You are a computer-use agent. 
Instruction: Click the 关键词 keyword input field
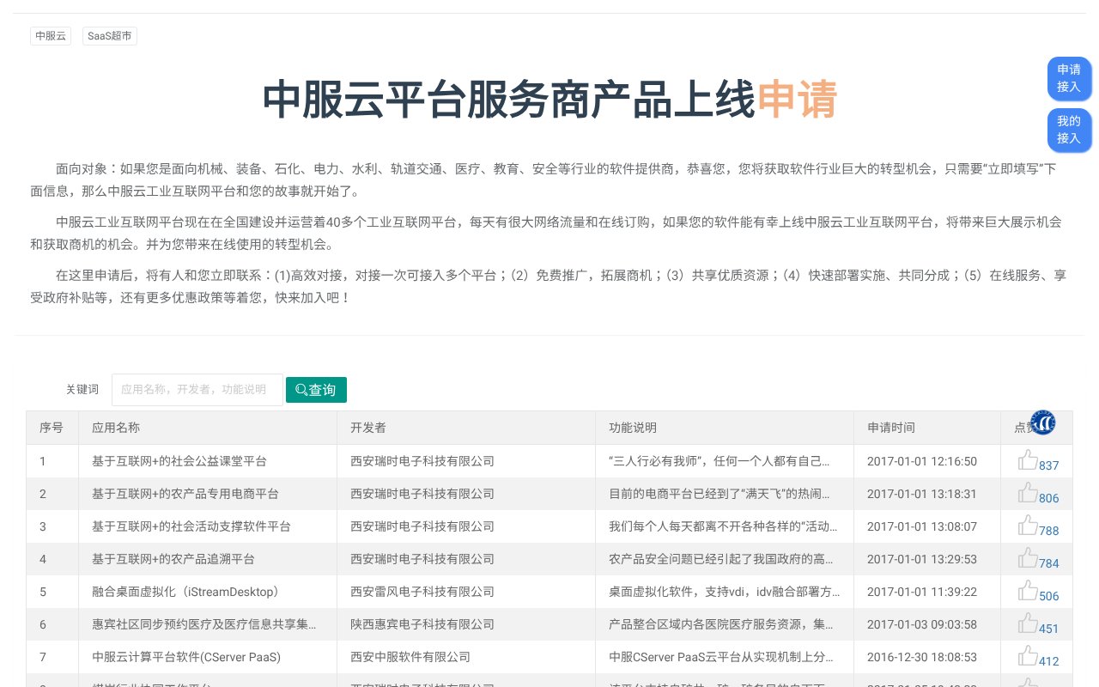coord(197,390)
